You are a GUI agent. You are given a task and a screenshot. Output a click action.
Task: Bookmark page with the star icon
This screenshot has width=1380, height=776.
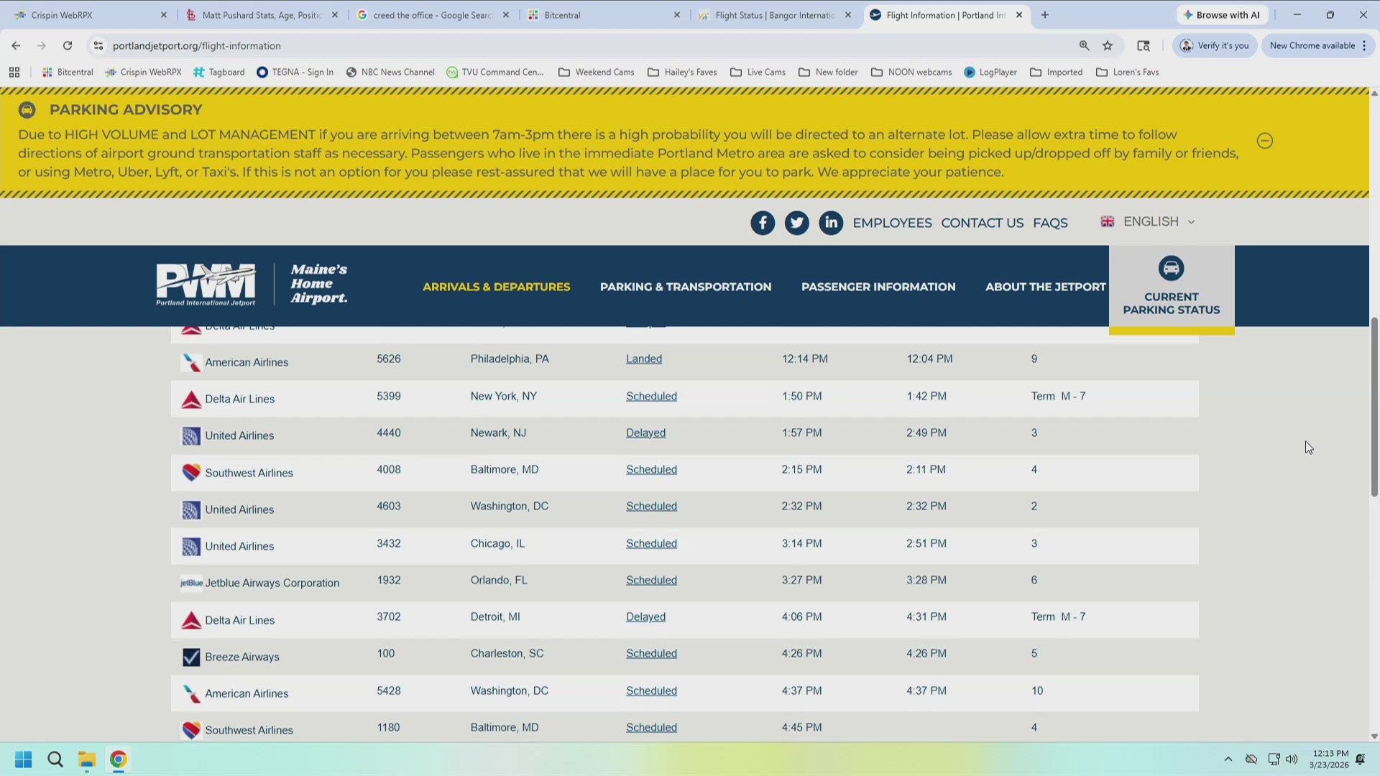coord(1108,46)
